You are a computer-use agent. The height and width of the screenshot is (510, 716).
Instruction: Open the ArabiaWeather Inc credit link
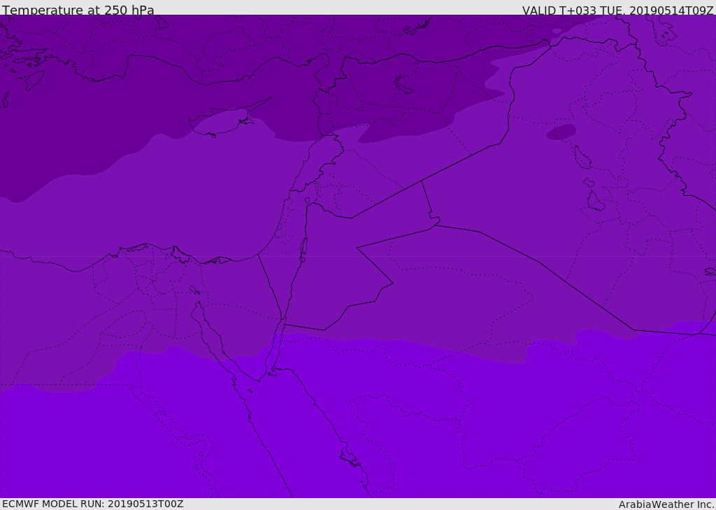[x=666, y=504]
